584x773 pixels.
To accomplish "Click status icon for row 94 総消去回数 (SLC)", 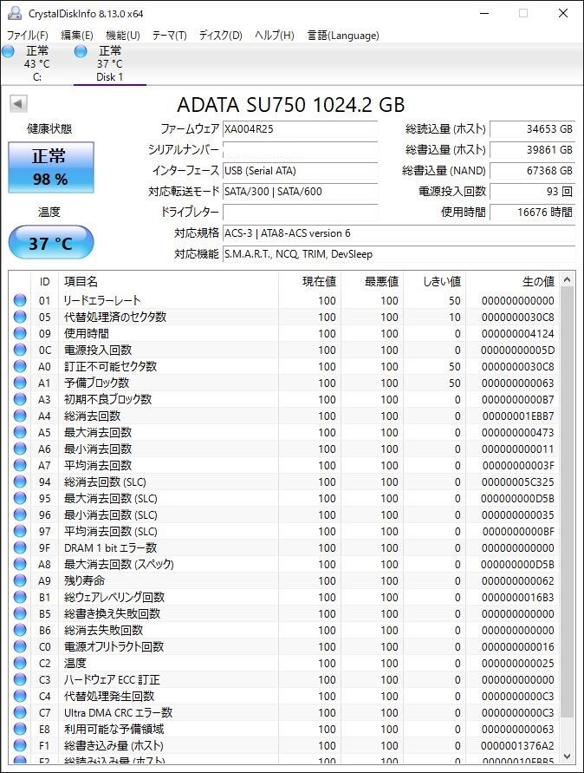I will (x=20, y=481).
